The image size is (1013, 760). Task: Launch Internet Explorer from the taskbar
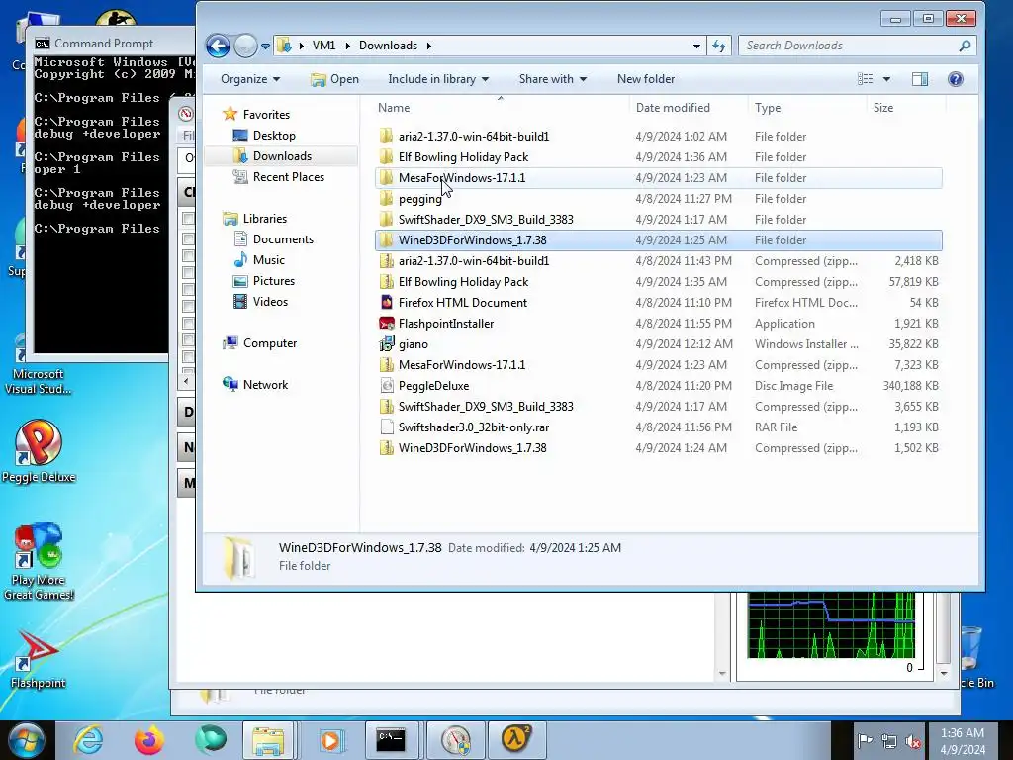[x=88, y=740]
